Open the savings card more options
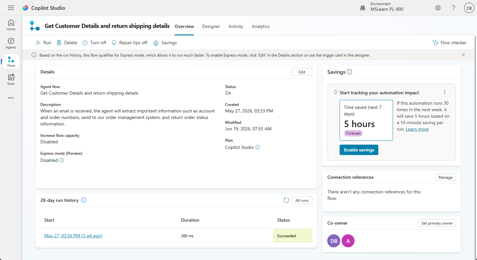This screenshot has width=477, height=260. [445, 92]
